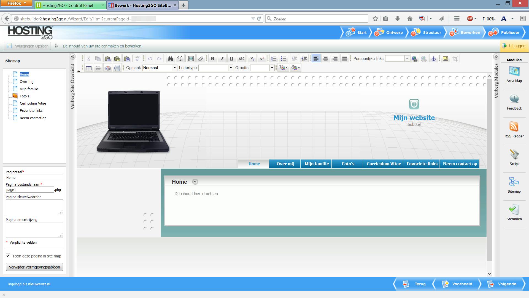Viewport: 529px width, 298px height.
Task: Switch to Hosting2GO Control Panel tab
Action: click(x=68, y=5)
